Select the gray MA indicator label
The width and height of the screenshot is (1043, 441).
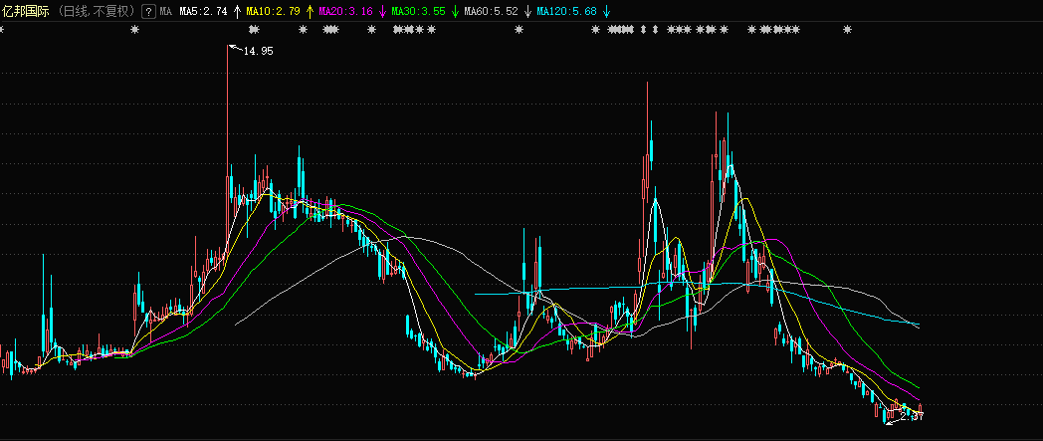pyautogui.click(x=165, y=11)
